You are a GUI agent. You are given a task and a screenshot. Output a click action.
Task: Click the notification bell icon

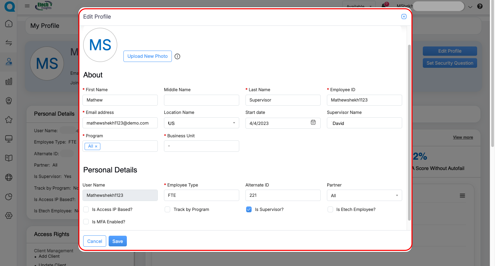tap(384, 6)
